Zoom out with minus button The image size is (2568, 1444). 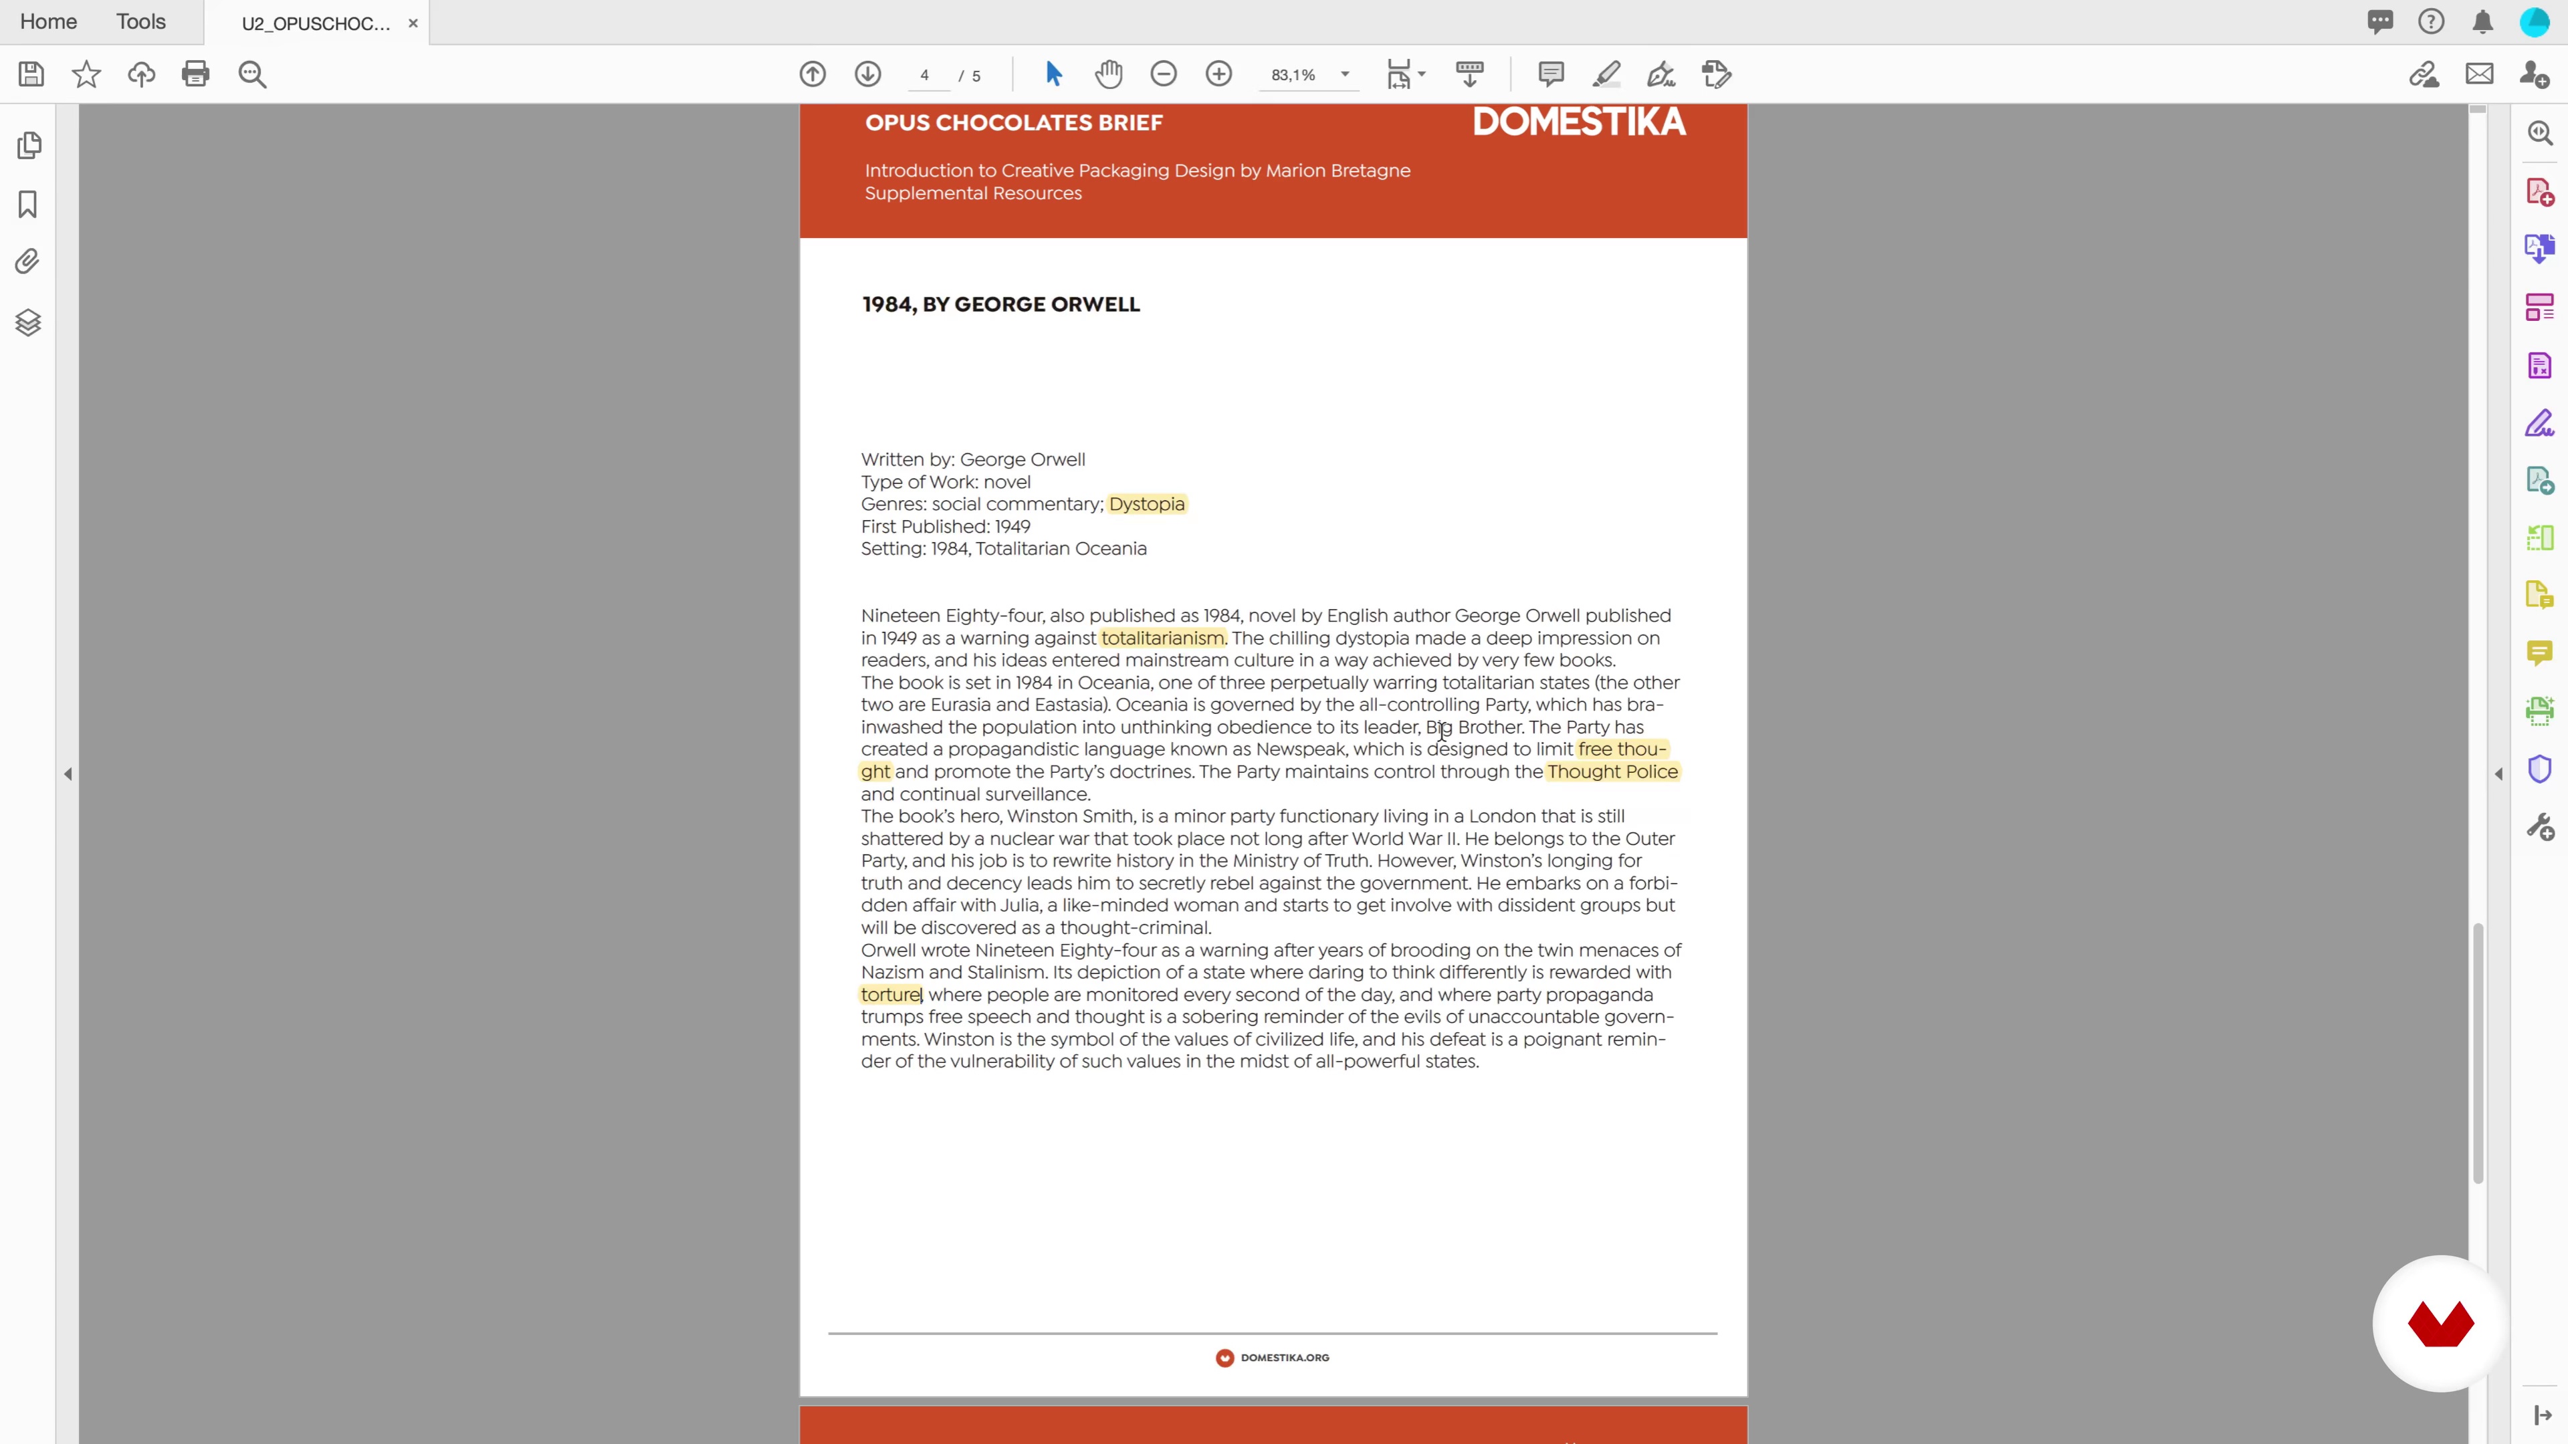tap(1164, 74)
